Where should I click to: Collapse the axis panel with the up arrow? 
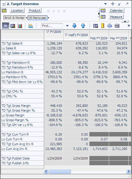pyautogui.click(x=125, y=21)
